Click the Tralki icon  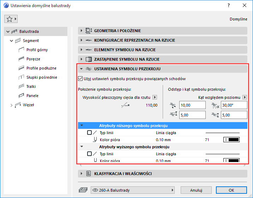21,86
